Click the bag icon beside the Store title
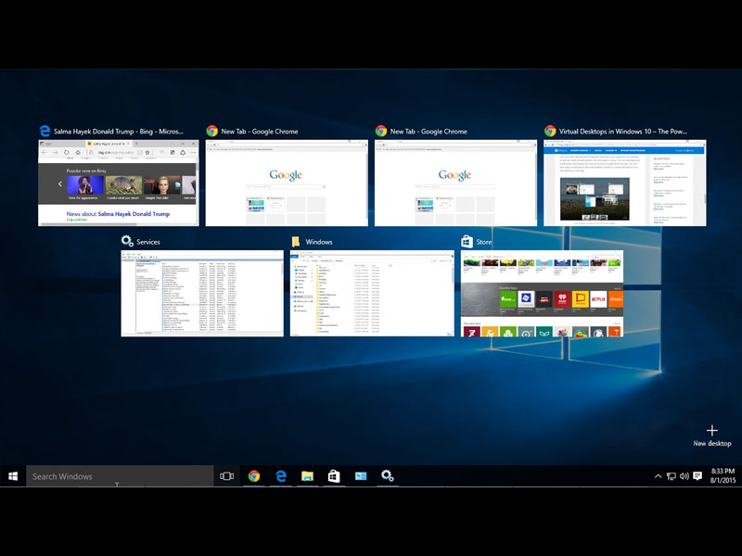The height and width of the screenshot is (556, 742). (x=467, y=241)
